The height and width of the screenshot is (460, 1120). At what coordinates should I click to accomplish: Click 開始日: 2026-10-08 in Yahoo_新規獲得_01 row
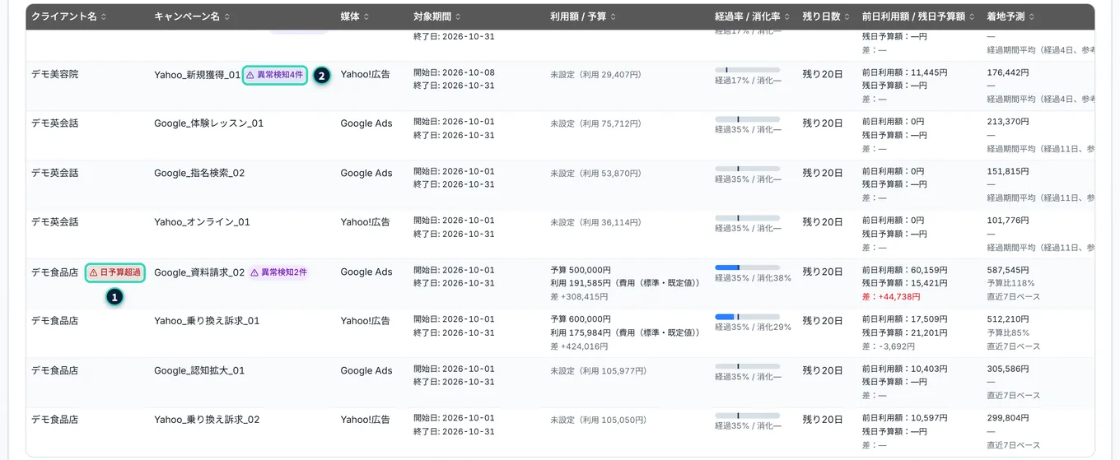pos(454,72)
